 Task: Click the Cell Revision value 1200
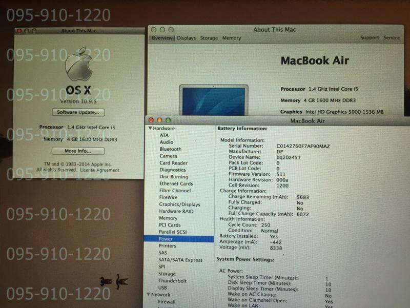tap(282, 186)
